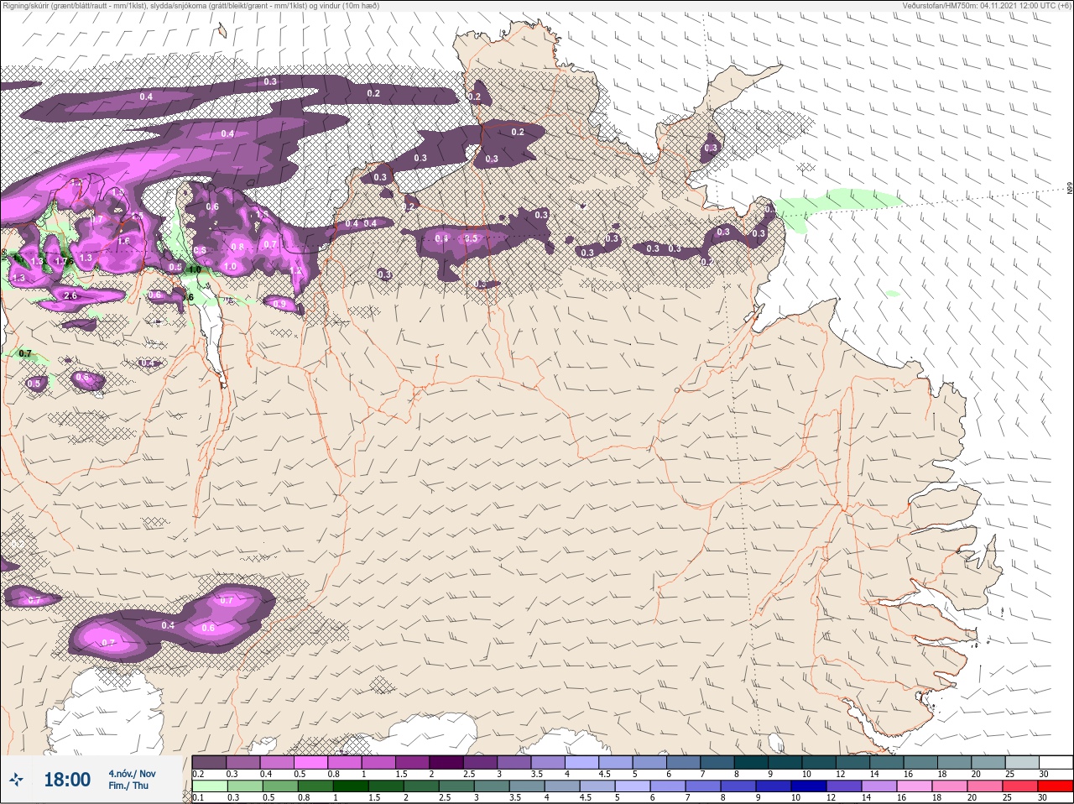Click the 'Fim./ Thu' weekday text

[x=128, y=786]
